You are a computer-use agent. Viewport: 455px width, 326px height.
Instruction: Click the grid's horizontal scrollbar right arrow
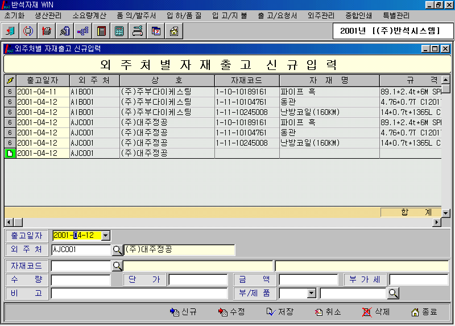pyautogui.click(x=437, y=222)
